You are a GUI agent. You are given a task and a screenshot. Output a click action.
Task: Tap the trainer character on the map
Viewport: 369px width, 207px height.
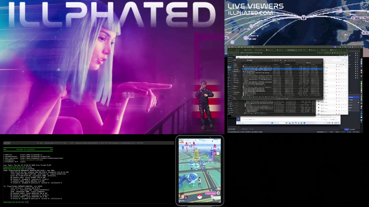click(x=199, y=181)
